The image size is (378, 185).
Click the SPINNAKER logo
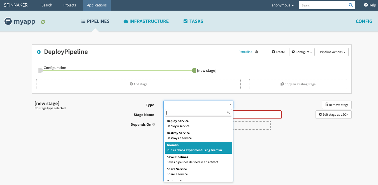pyautogui.click(x=16, y=5)
